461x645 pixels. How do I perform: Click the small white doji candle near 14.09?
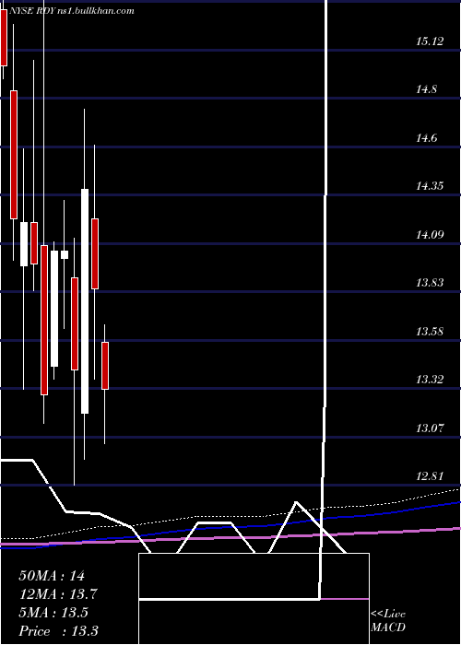[x=65, y=254]
